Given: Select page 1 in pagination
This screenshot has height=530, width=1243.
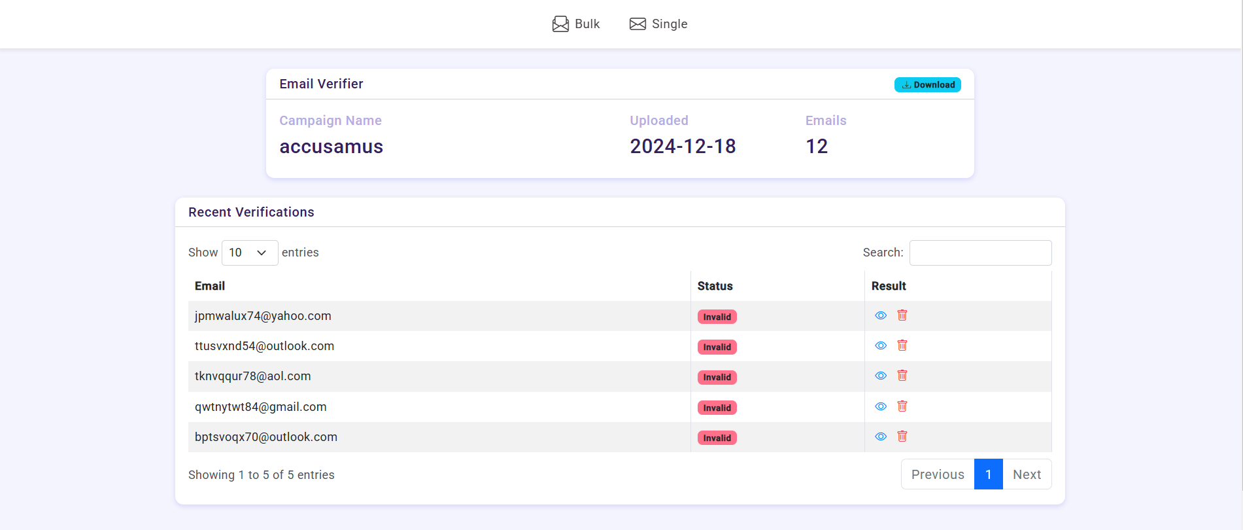Looking at the screenshot, I should (988, 474).
